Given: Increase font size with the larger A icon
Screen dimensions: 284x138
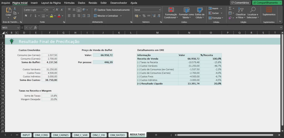Looking at the screenshot, I should 57,10.
